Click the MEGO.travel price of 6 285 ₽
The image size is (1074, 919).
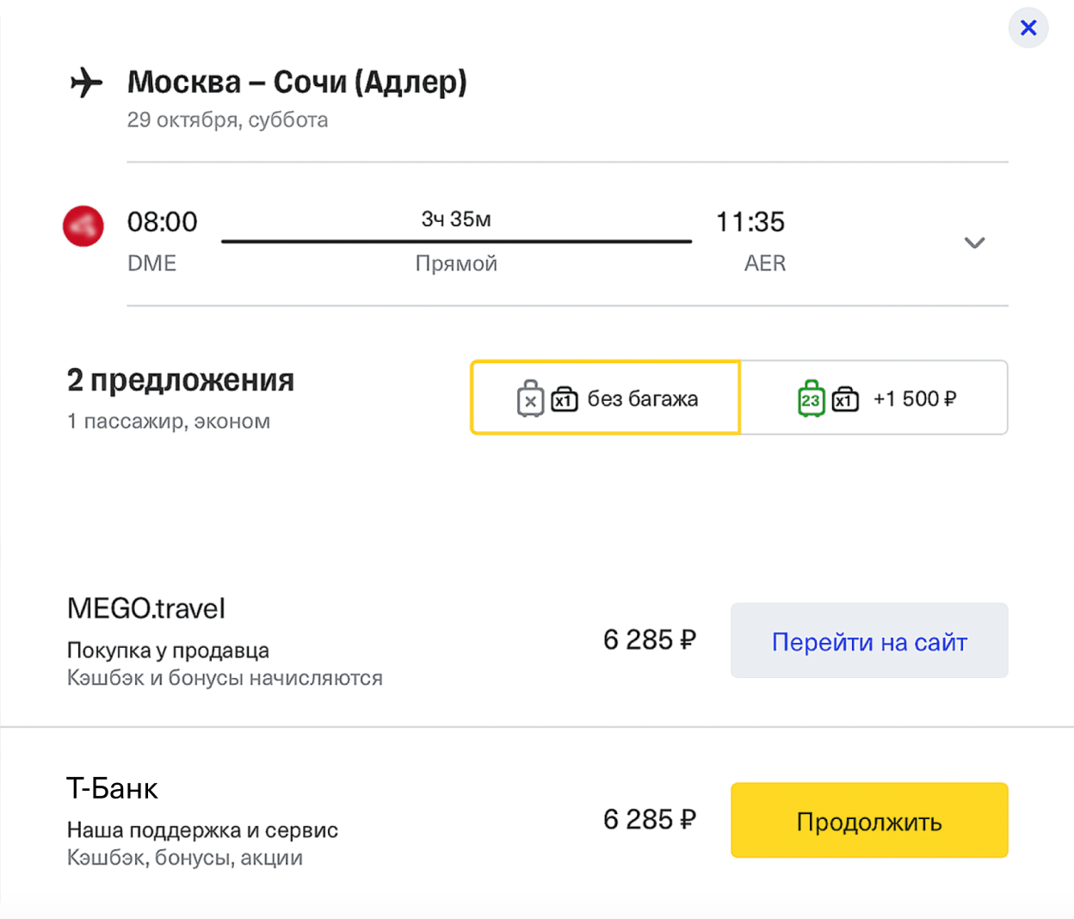(649, 640)
